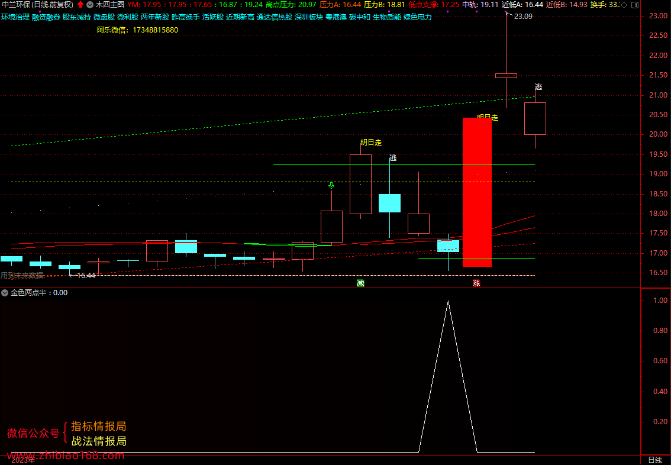This screenshot has height=465, width=671.
Task: Click the big solid red limit-up candle
Action: (477, 192)
